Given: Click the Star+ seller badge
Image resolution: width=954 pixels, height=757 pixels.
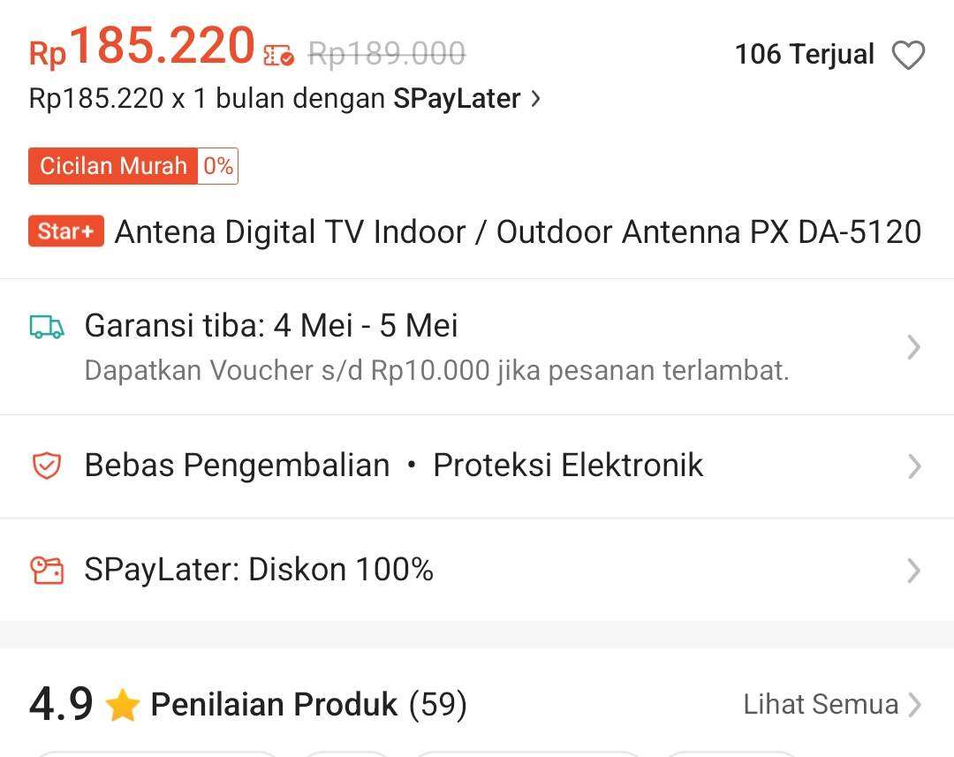Looking at the screenshot, I should tap(65, 231).
